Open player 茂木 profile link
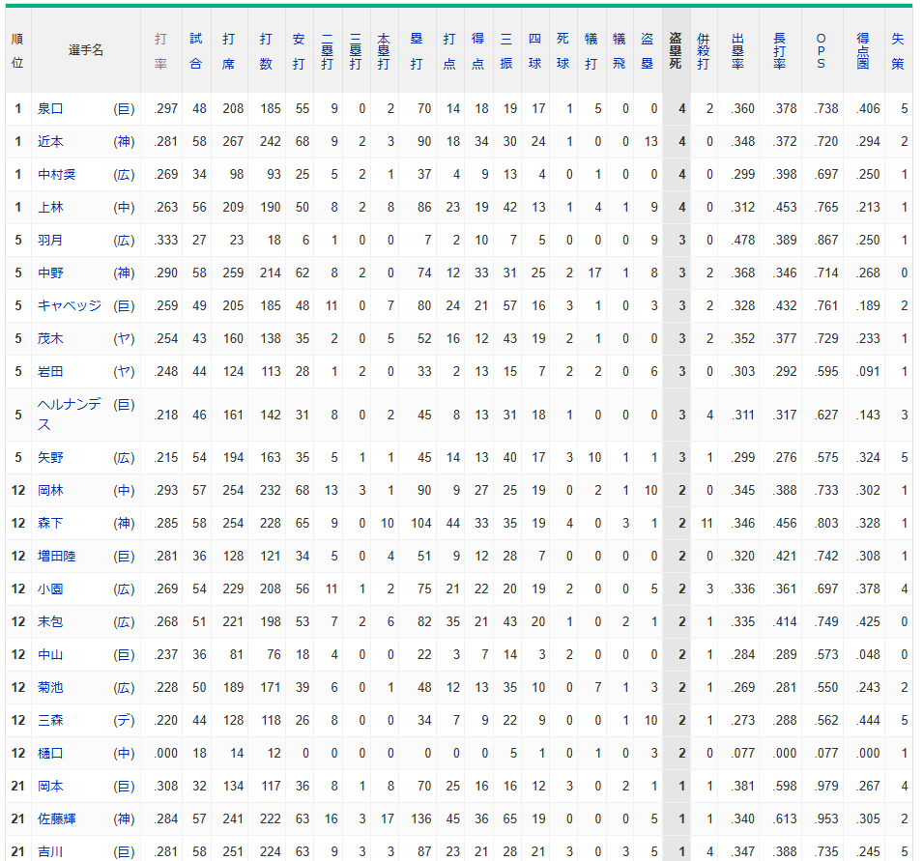 (x=50, y=339)
